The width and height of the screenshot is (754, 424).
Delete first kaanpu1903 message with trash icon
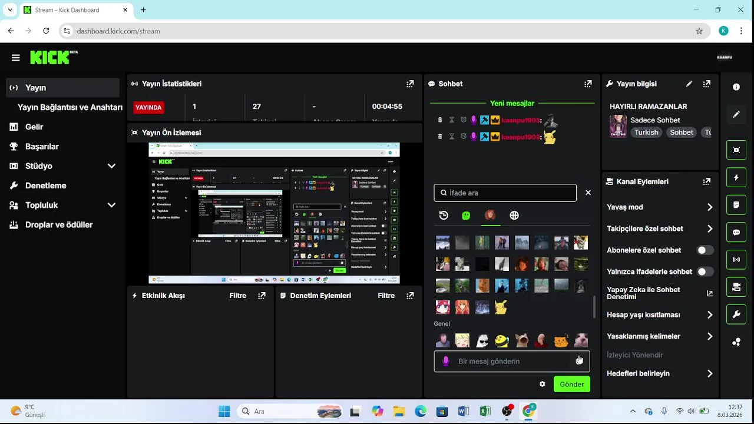(440, 120)
